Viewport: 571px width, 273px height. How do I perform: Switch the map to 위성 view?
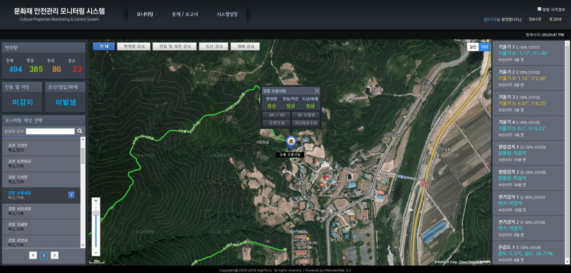coord(484,47)
